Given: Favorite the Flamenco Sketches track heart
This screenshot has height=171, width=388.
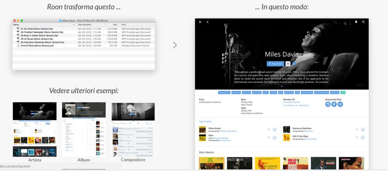Looking at the screenshot, I should (x=357, y=130).
